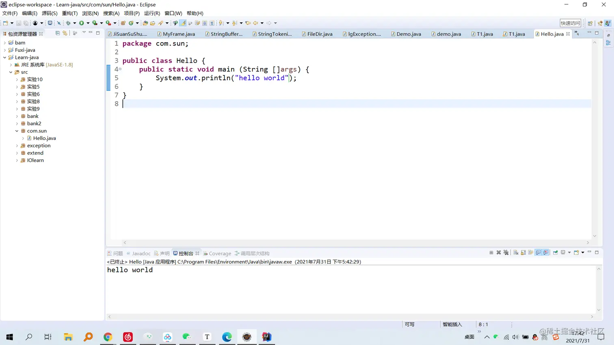This screenshot has width=614, height=345.
Task: Click the New file toolbar icon
Action: coord(6,23)
